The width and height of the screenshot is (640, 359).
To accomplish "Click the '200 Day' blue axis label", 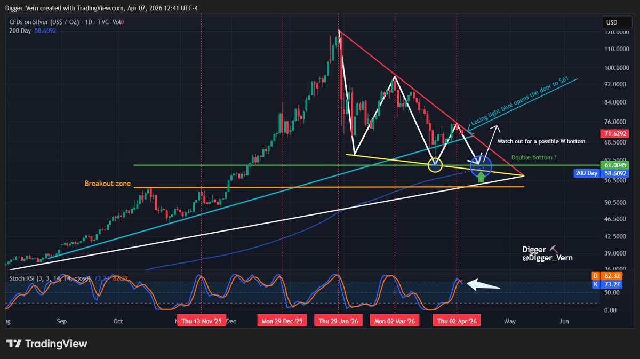I will click(586, 173).
